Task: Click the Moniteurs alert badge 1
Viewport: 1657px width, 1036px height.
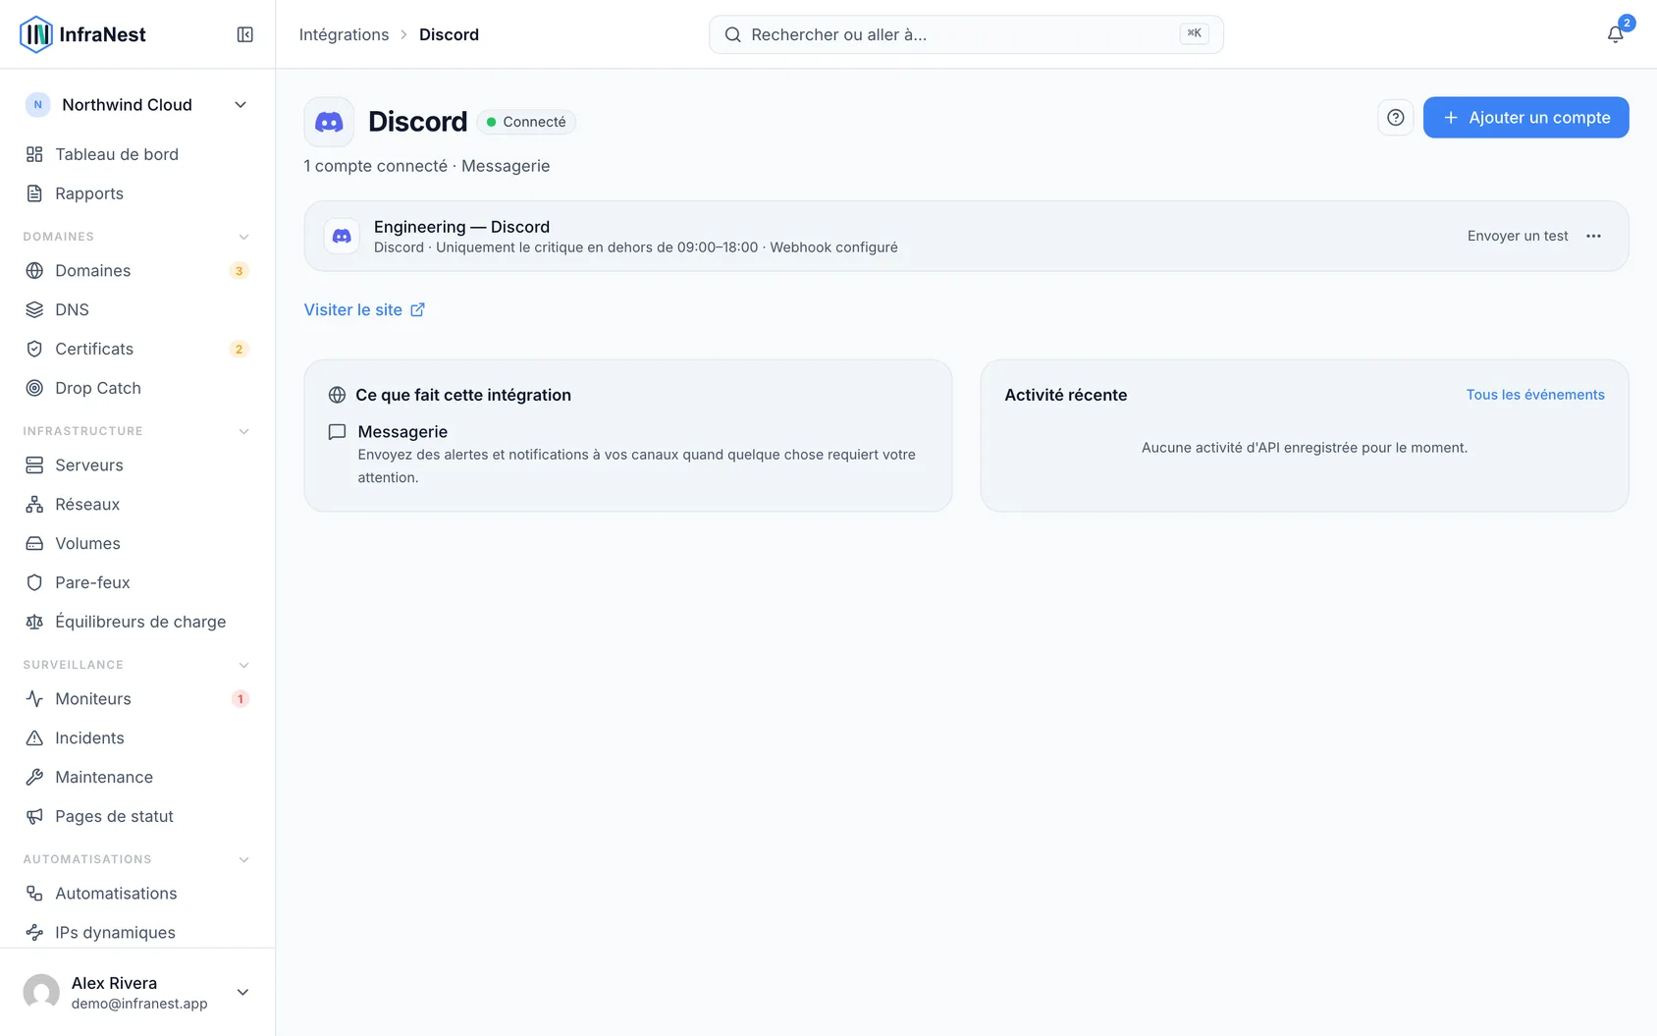Action: [x=240, y=699]
